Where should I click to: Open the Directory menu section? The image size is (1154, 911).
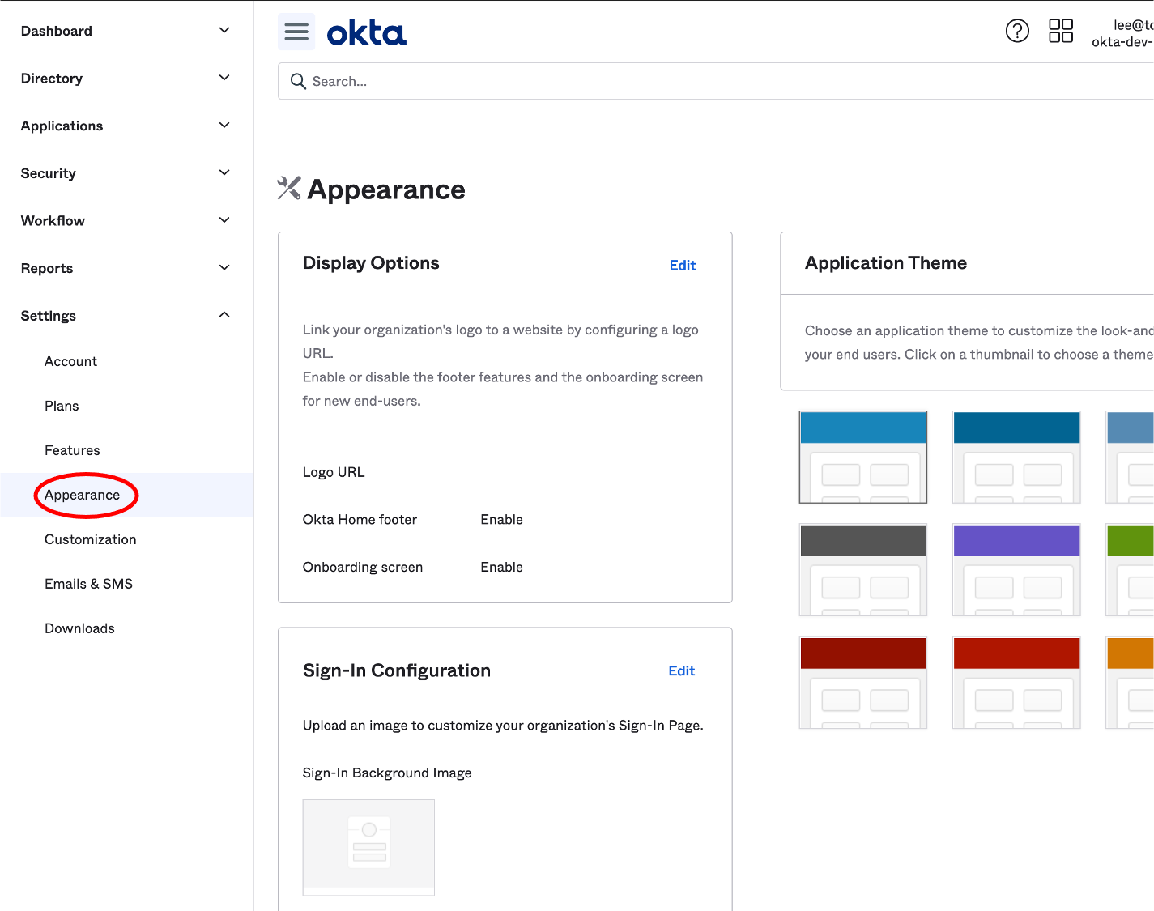coord(126,79)
